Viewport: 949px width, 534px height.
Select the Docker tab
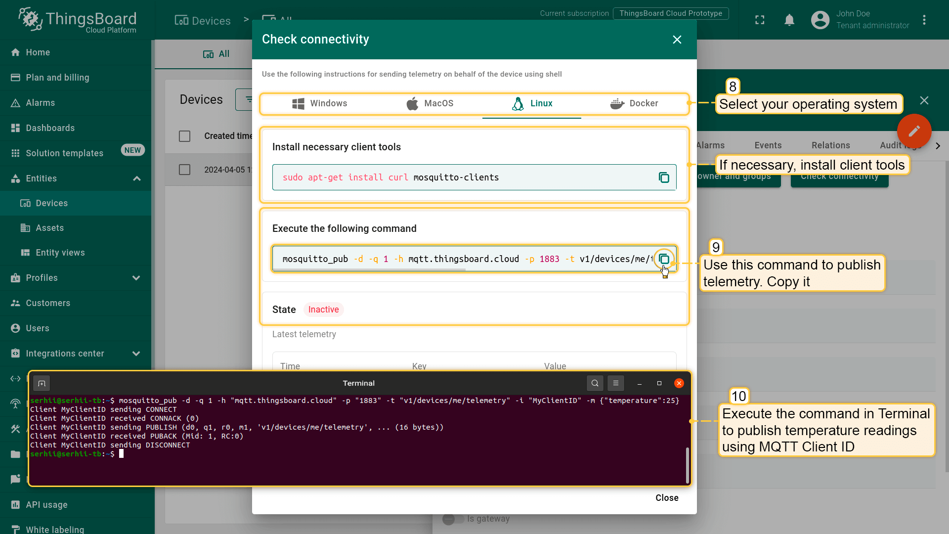(634, 103)
